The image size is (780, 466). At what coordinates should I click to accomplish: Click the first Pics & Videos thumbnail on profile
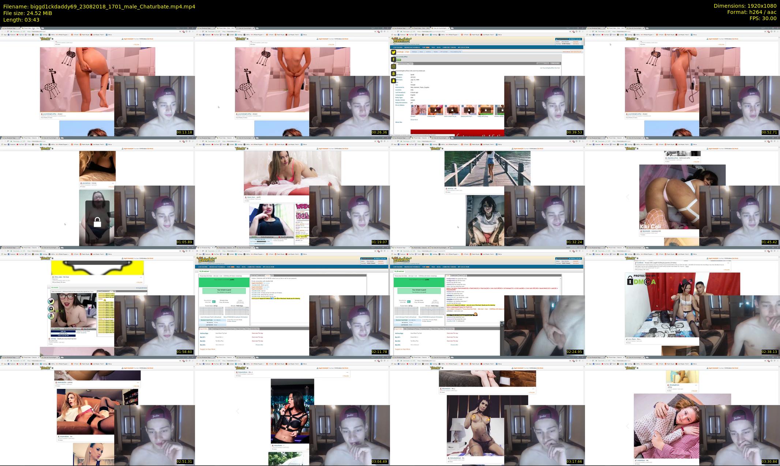(419, 110)
